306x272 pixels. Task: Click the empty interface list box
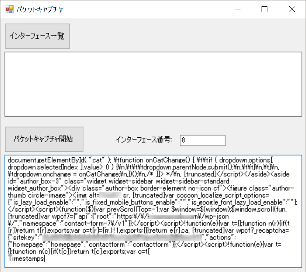pyautogui.click(x=153, y=84)
